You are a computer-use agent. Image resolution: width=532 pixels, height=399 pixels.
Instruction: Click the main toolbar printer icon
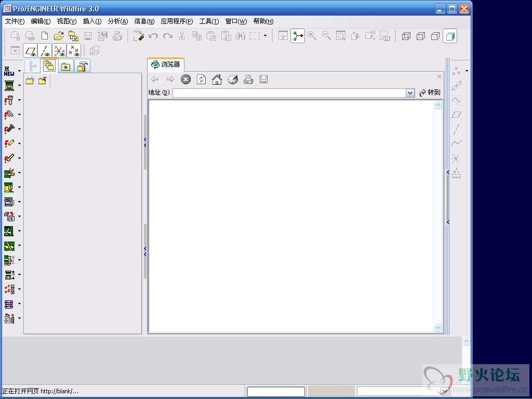point(117,36)
